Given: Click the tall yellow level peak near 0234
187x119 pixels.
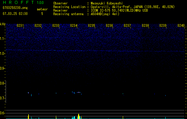Looking at the screenshot, I should click(x=78, y=116).
